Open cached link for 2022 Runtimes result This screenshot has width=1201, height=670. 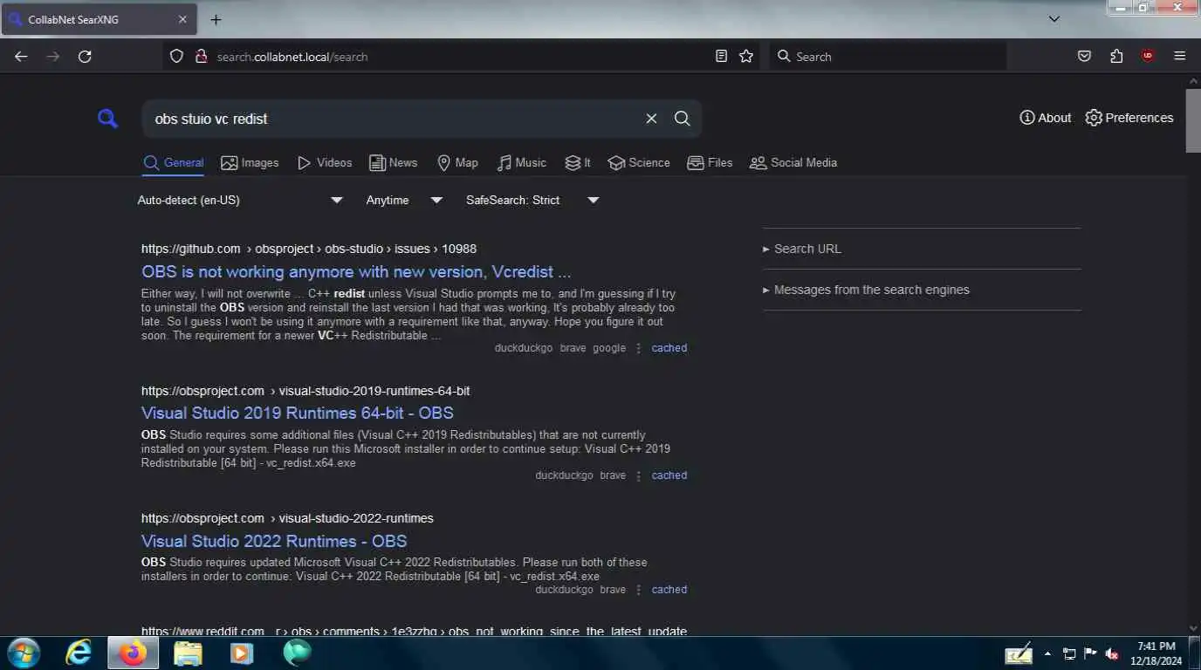click(x=669, y=590)
